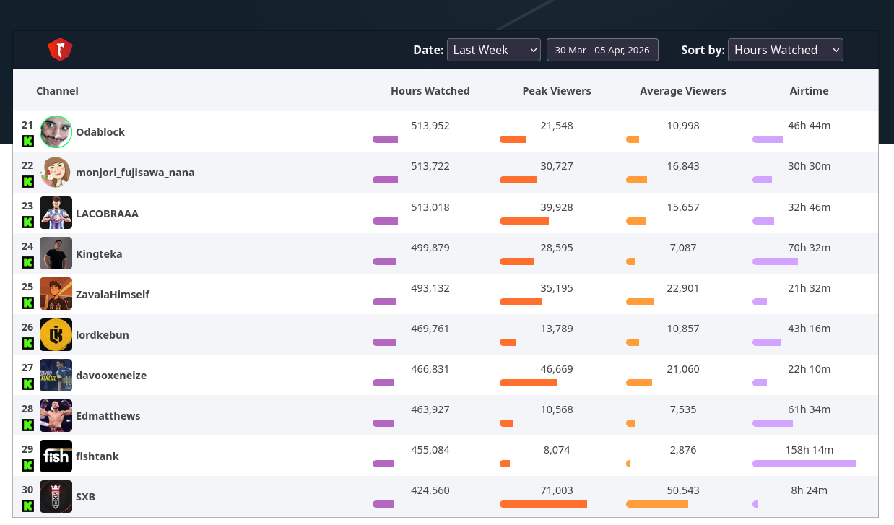
Task: Open lordkebun's gold logo avatar
Action: tap(56, 334)
